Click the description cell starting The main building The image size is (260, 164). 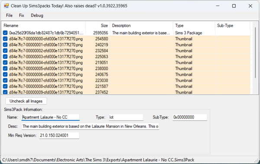coord(141,33)
